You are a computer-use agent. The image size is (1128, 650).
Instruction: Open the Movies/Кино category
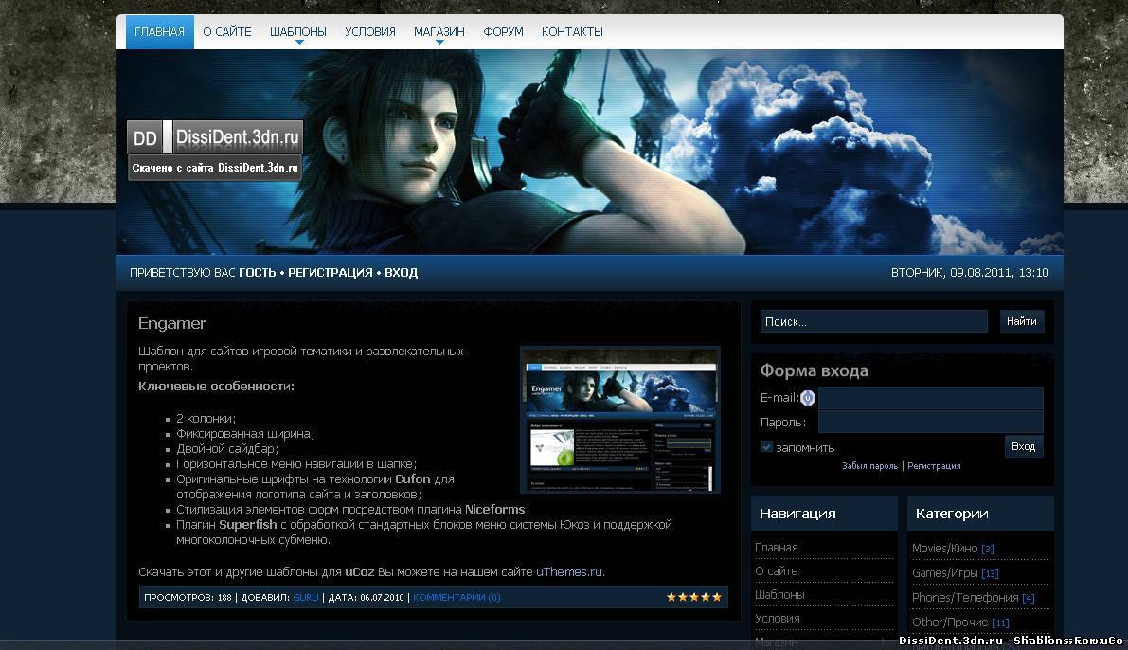944,549
